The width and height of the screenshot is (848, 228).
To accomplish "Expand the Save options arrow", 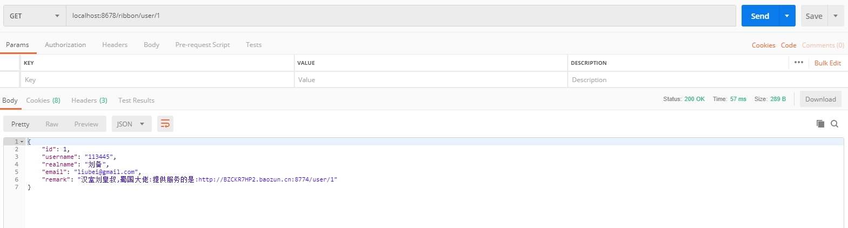I will click(836, 16).
